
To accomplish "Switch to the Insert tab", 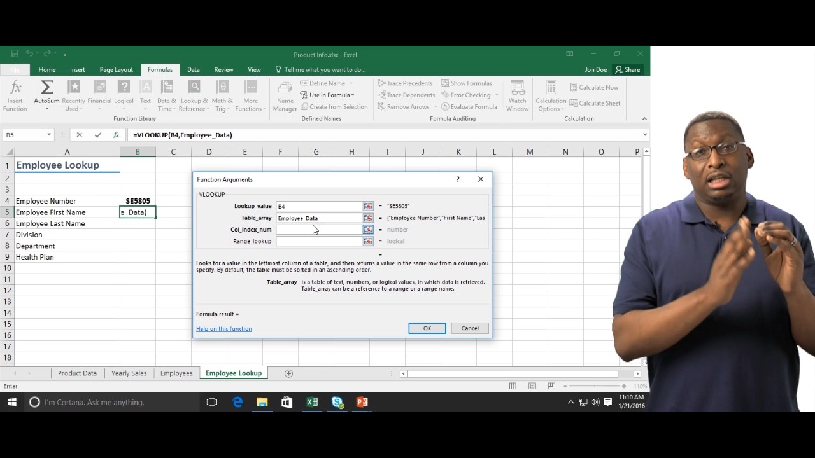I will [78, 69].
